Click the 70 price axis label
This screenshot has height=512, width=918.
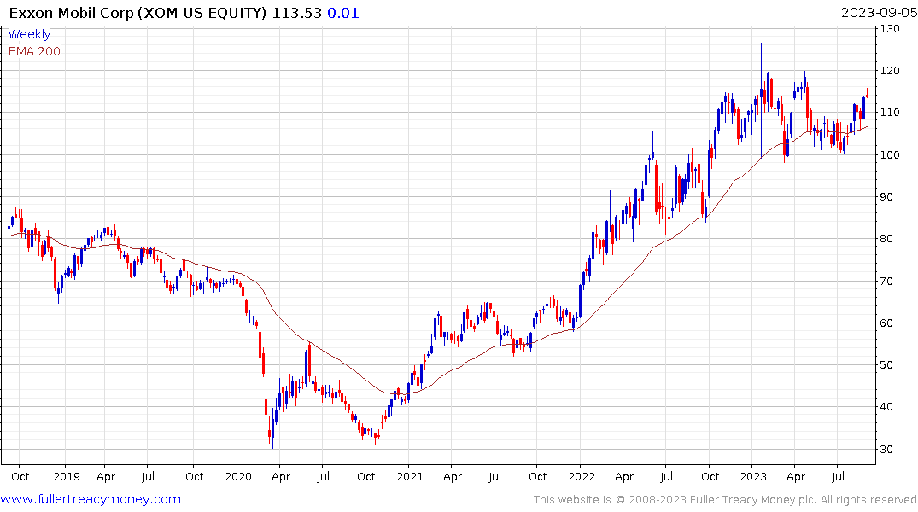(887, 281)
